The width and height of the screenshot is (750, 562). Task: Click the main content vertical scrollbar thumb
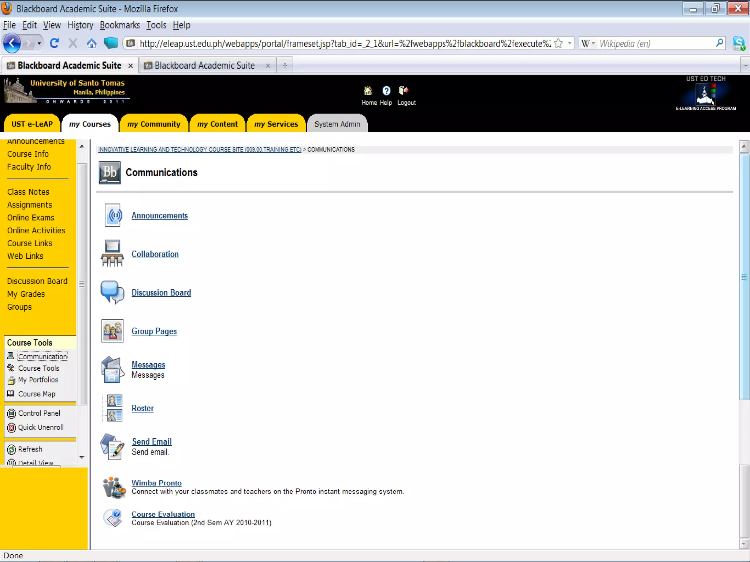(743, 277)
